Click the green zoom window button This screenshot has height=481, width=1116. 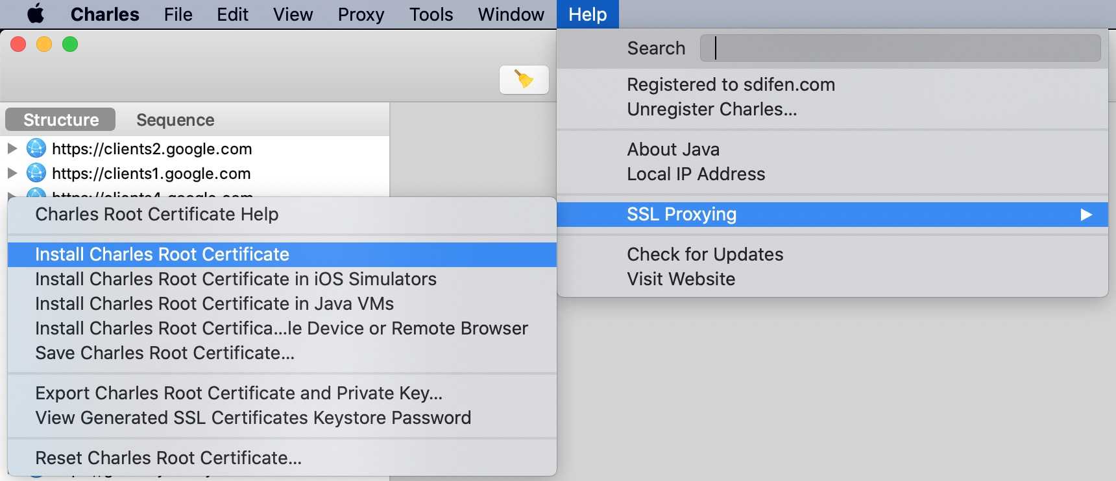[x=70, y=44]
